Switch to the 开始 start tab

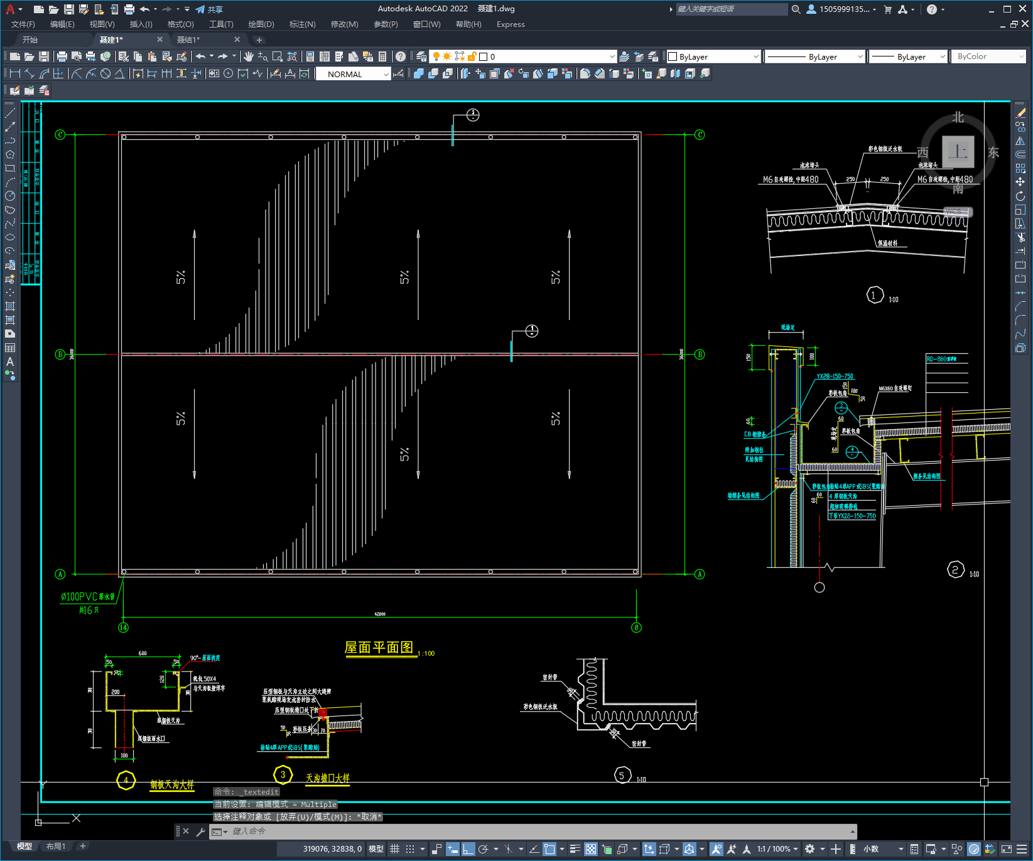[30, 40]
